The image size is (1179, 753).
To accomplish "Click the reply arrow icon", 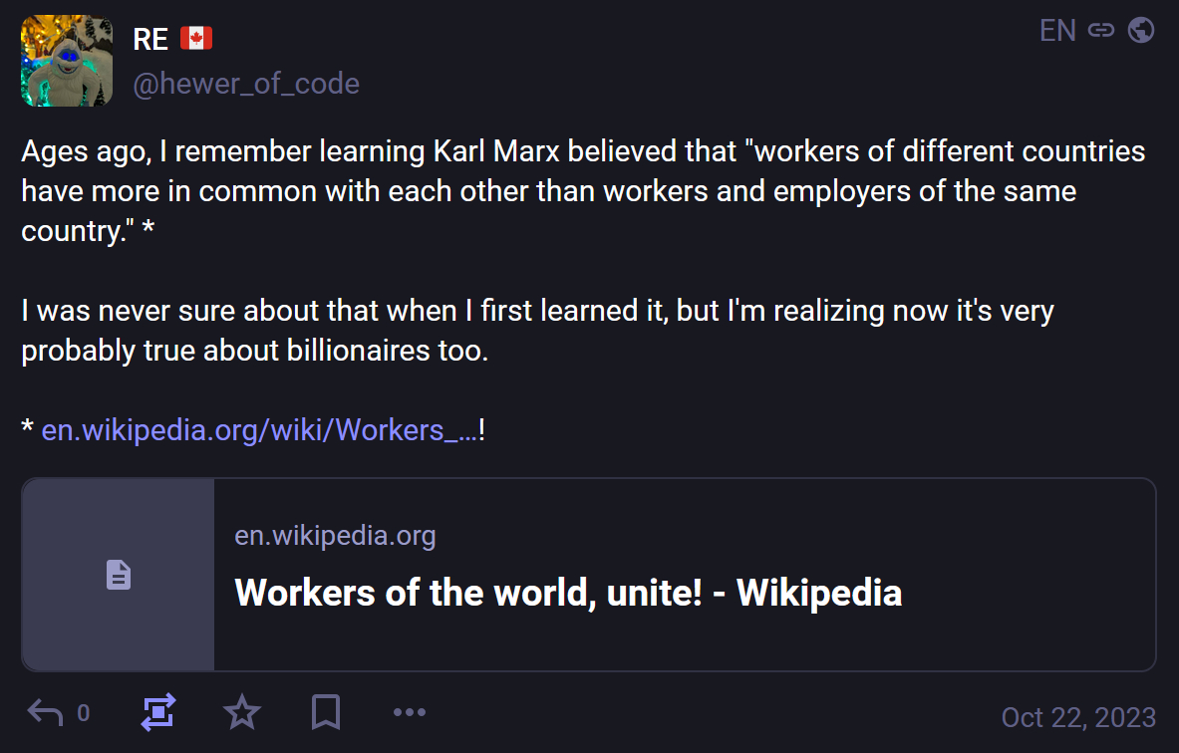I will tap(45, 712).
